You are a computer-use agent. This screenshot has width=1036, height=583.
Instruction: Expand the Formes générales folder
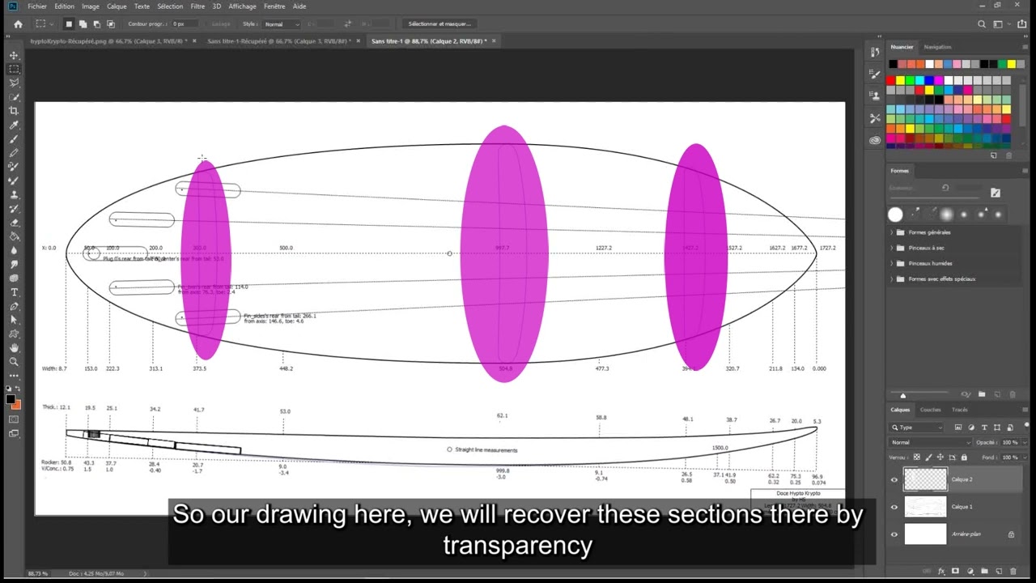coord(892,232)
